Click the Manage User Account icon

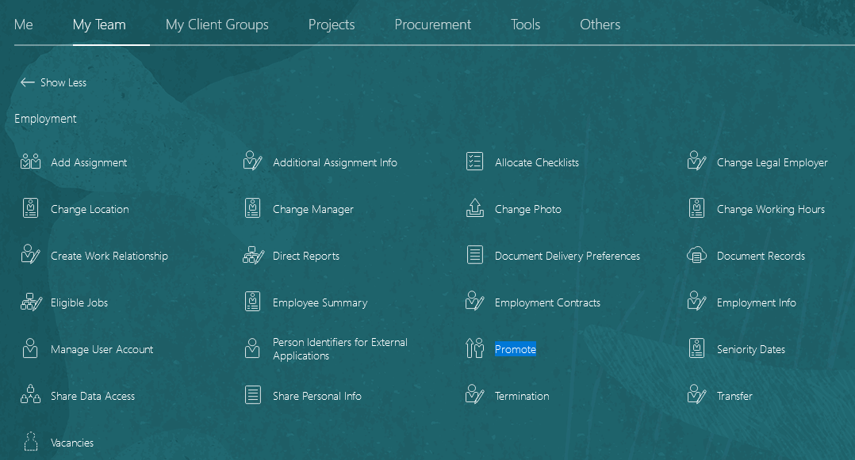[x=30, y=348]
